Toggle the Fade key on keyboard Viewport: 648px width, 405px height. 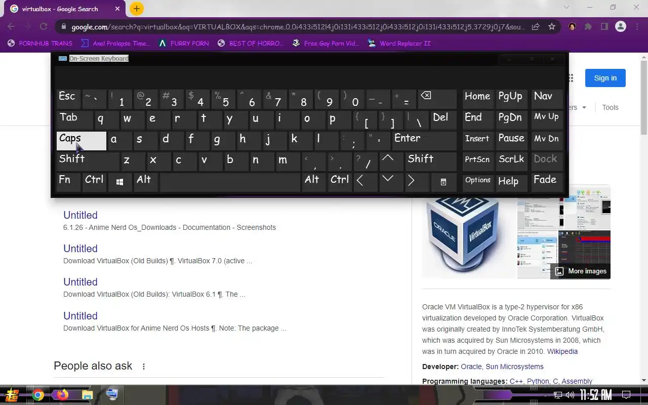click(x=547, y=182)
